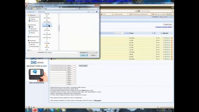
Task: Select the mini-blogroll file icon
Action: pyautogui.click(x=47, y=20)
